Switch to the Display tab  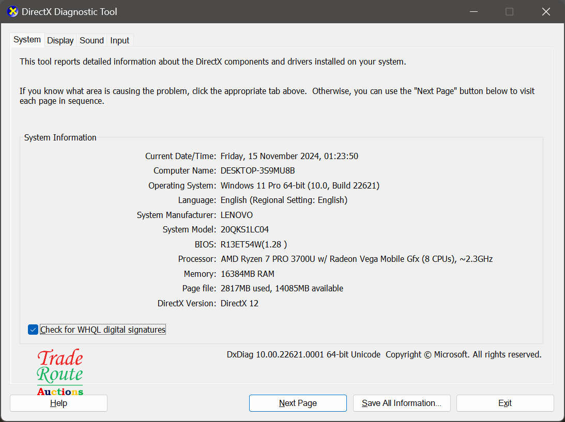[x=60, y=40]
